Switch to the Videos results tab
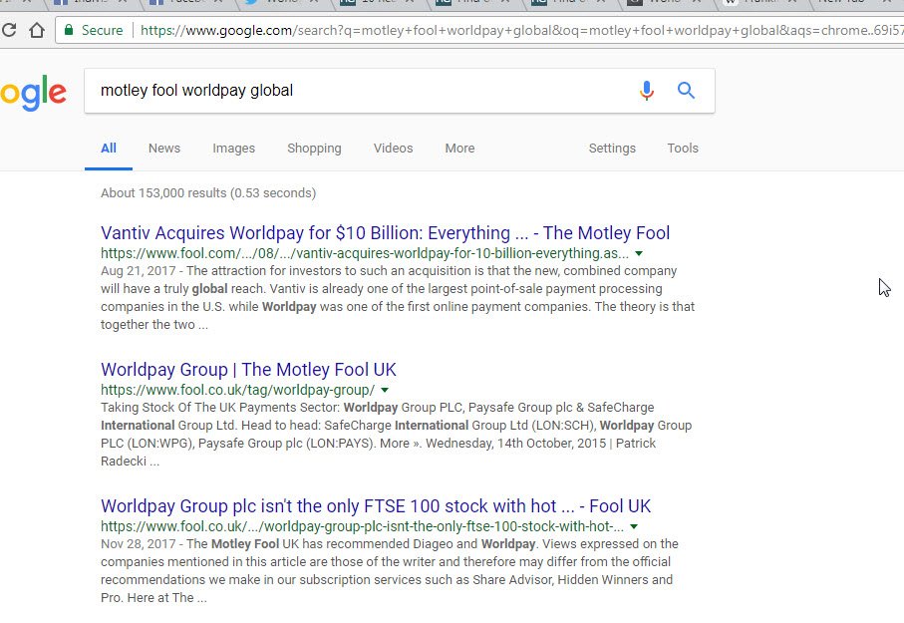 (x=393, y=149)
